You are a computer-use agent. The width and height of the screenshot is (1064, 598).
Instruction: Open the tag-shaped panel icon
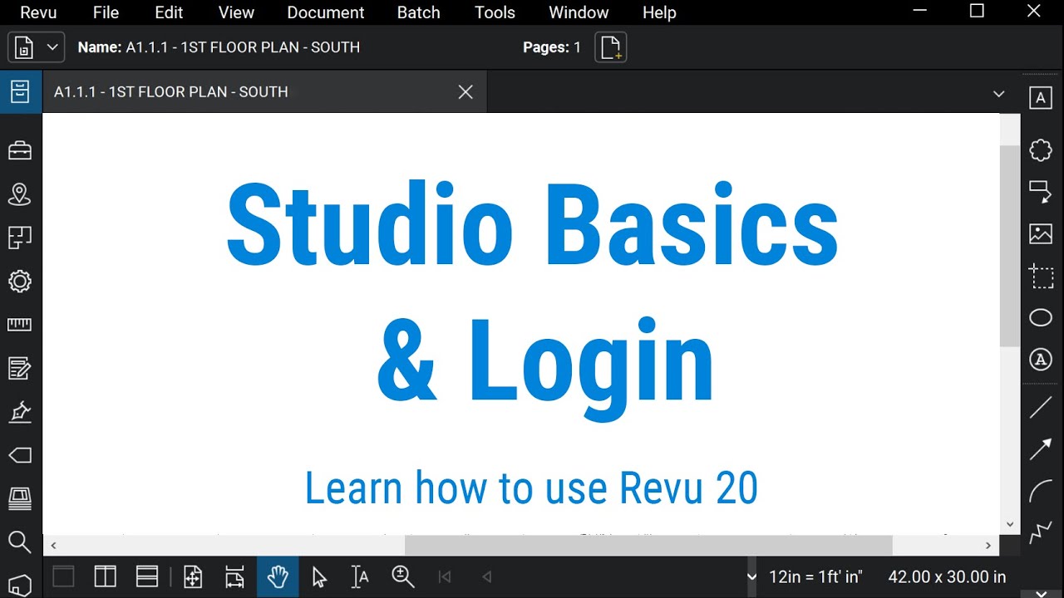coord(20,455)
